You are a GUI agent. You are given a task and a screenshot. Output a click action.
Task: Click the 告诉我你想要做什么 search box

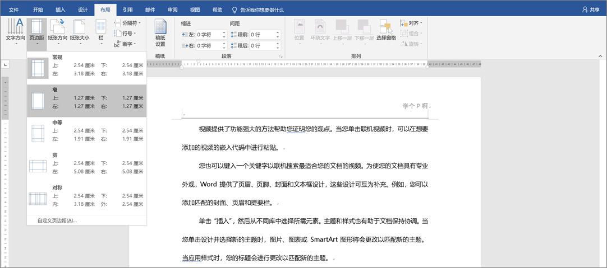257,10
